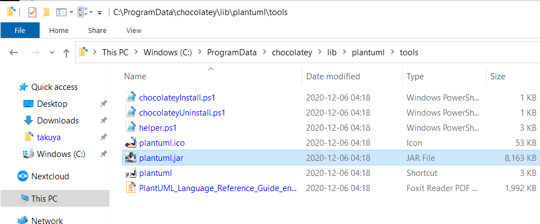540x224 pixels.
Task: Select the plantuml.jar file icon
Action: coord(131,158)
